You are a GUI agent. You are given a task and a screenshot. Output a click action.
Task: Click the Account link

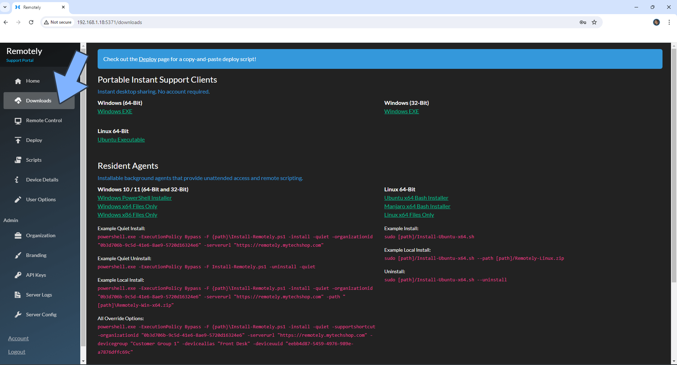coord(18,338)
